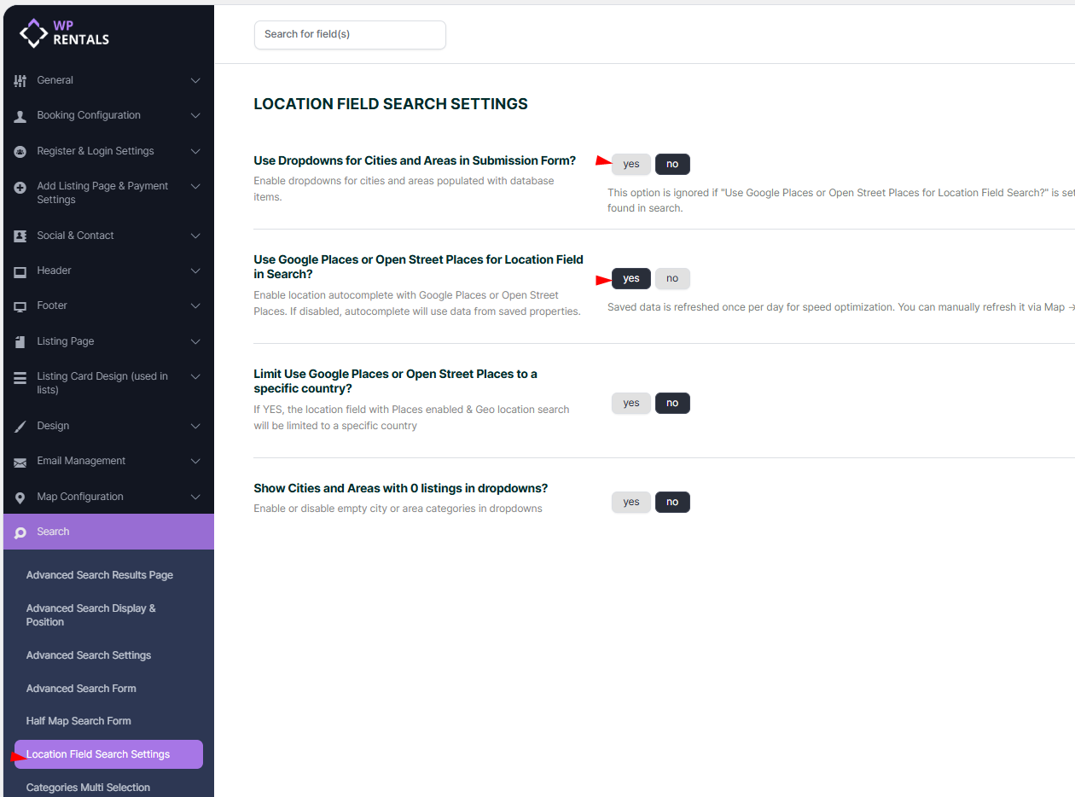Set Use Dropdowns for Cities to yes

click(x=631, y=164)
